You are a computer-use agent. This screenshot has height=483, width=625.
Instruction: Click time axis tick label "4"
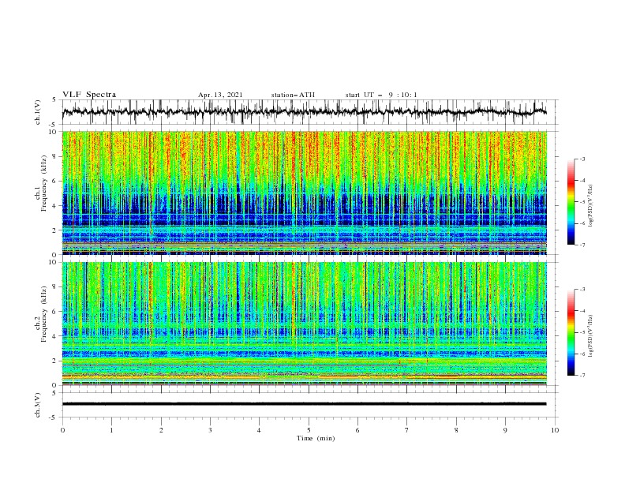[x=259, y=430]
